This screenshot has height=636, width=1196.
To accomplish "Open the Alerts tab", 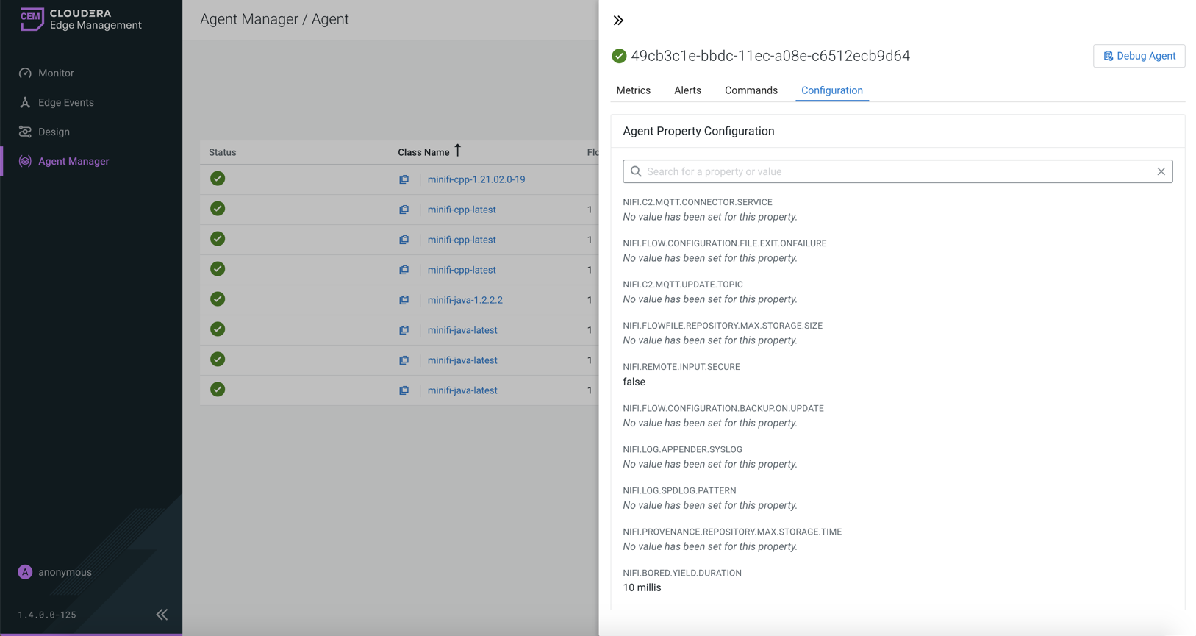I will pyautogui.click(x=687, y=90).
